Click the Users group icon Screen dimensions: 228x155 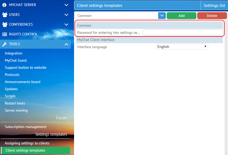click(x=5, y=15)
